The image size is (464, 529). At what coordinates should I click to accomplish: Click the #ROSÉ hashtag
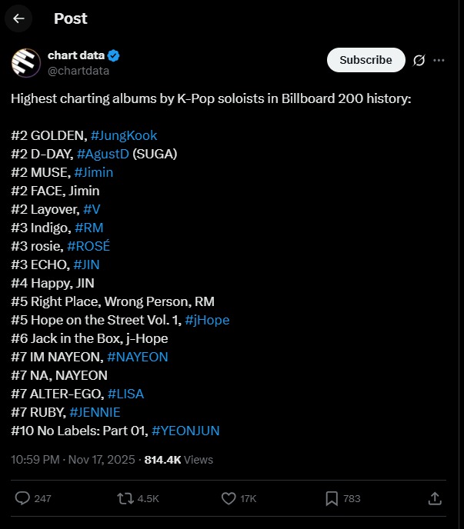tap(88, 246)
